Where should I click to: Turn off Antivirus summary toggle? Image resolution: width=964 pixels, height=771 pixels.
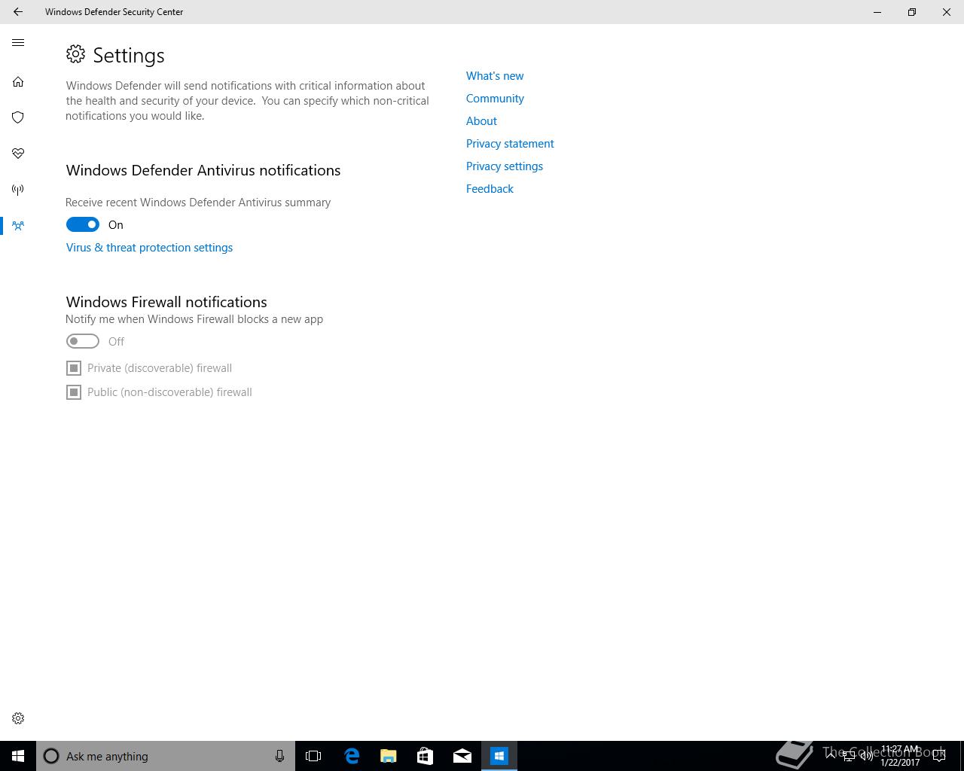(x=83, y=224)
